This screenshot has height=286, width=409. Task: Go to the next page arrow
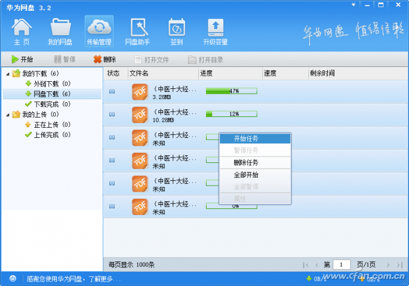388,265
